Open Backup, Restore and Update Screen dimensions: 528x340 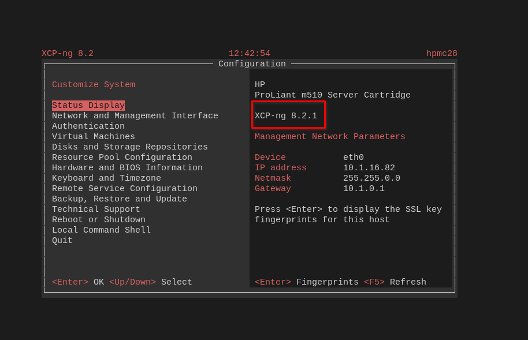tap(119, 199)
